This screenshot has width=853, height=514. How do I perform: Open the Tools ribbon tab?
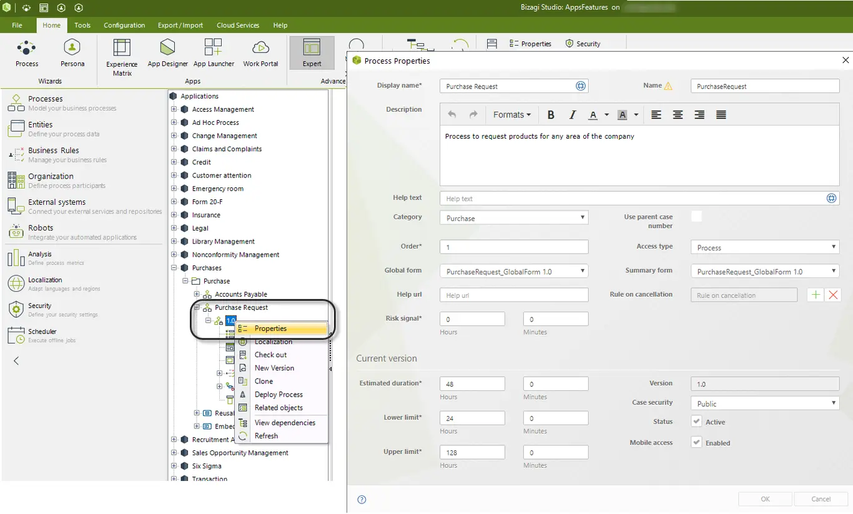pyautogui.click(x=82, y=25)
